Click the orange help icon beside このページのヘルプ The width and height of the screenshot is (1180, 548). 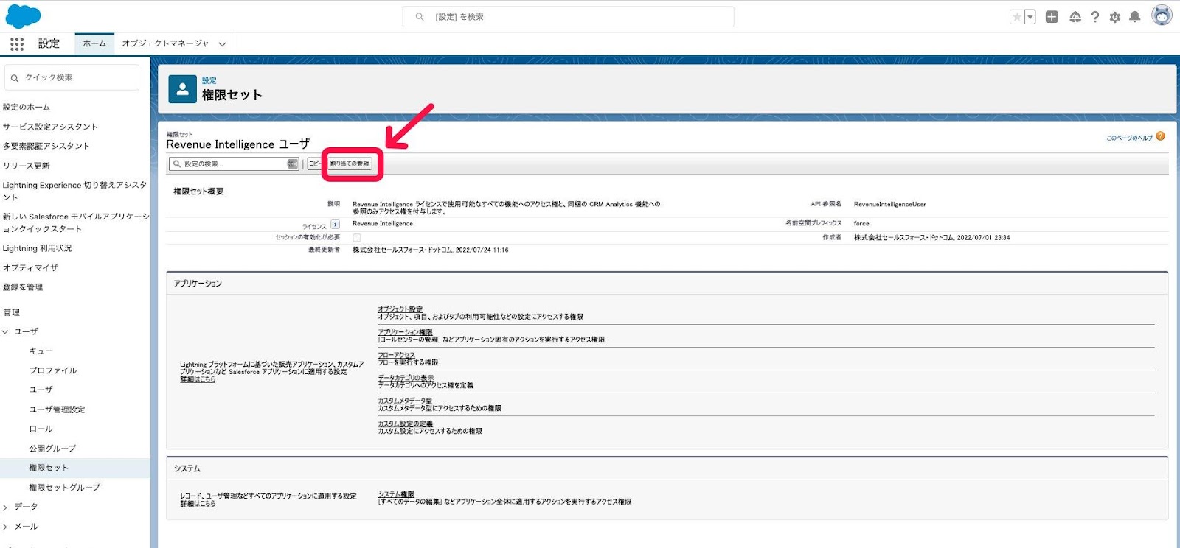(x=1161, y=136)
